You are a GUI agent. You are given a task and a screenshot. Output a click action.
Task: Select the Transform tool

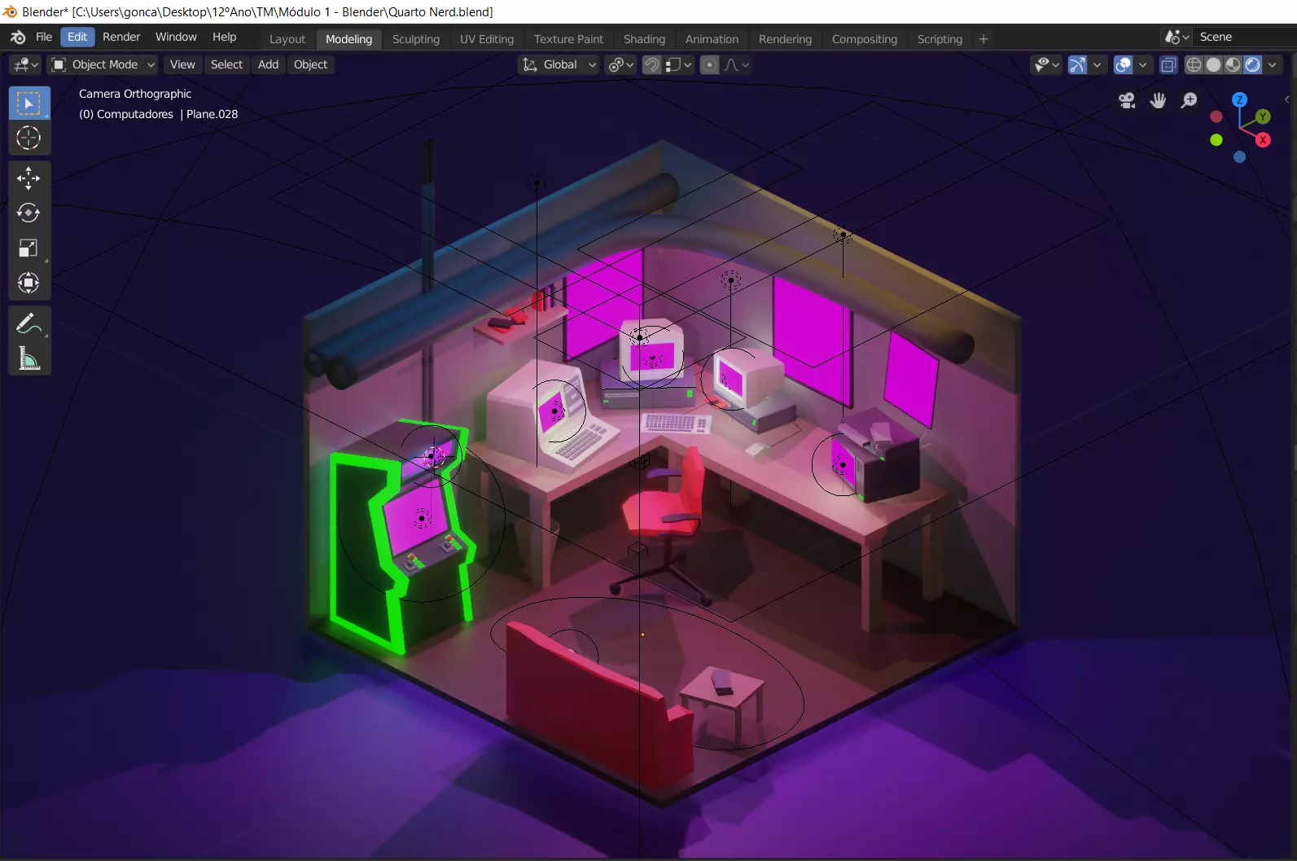(28, 283)
